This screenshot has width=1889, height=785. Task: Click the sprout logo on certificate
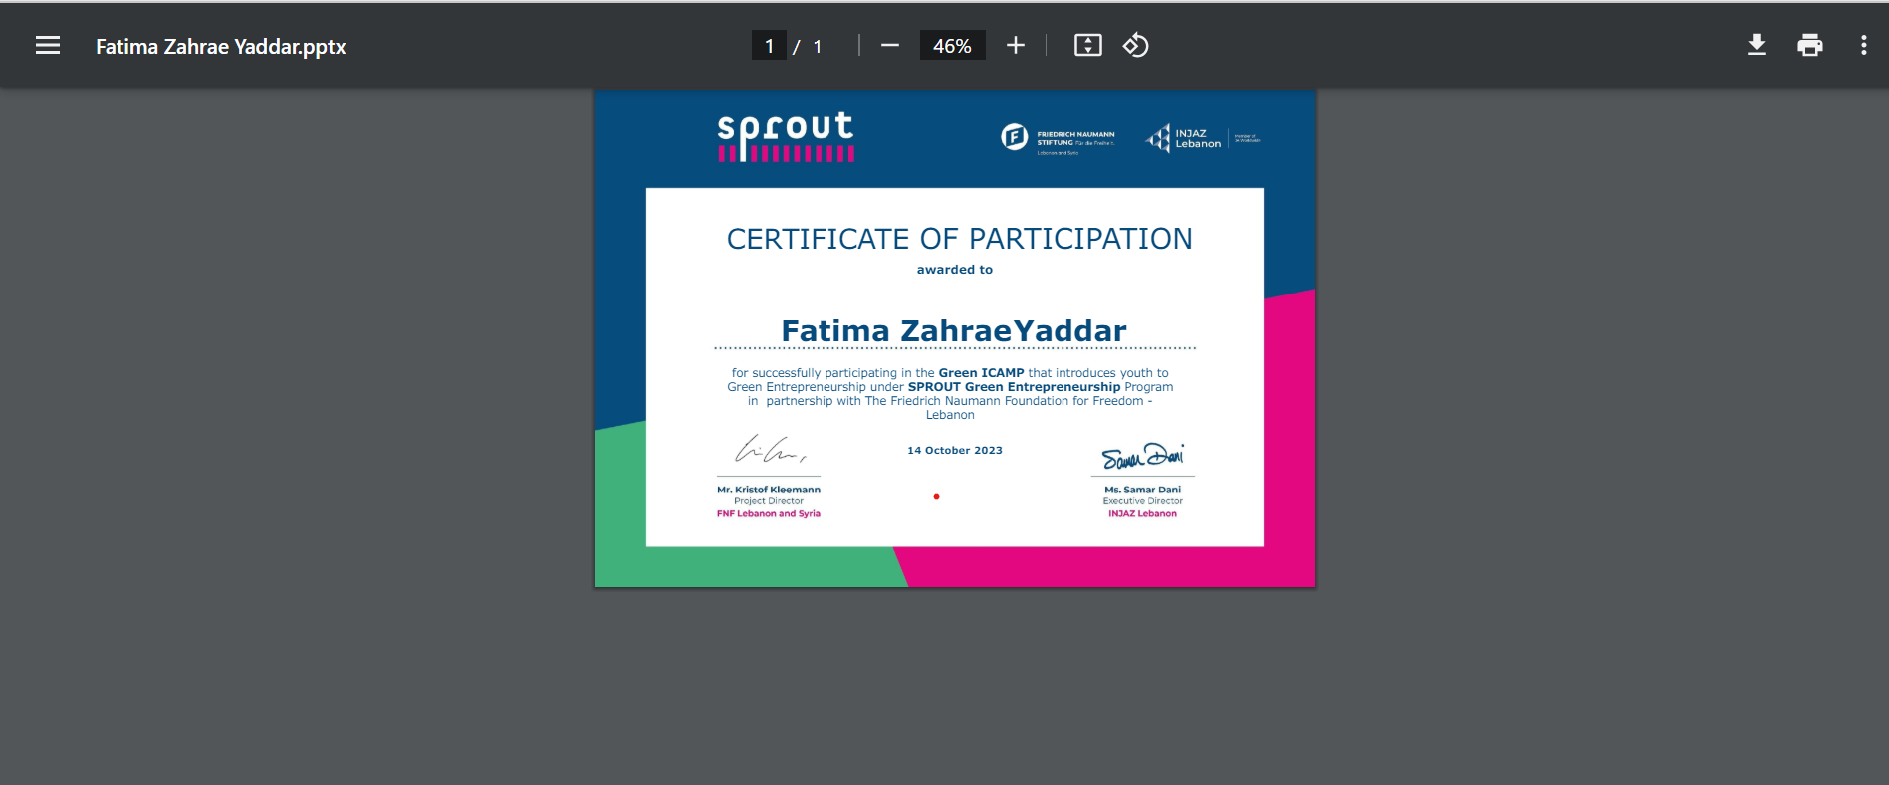(x=786, y=137)
